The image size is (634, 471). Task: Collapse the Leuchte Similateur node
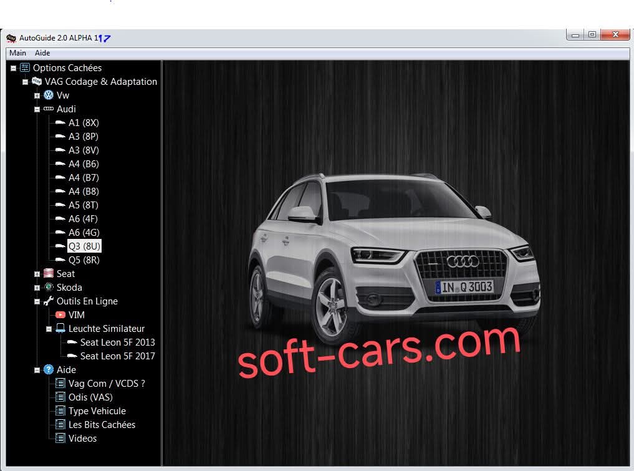point(49,329)
